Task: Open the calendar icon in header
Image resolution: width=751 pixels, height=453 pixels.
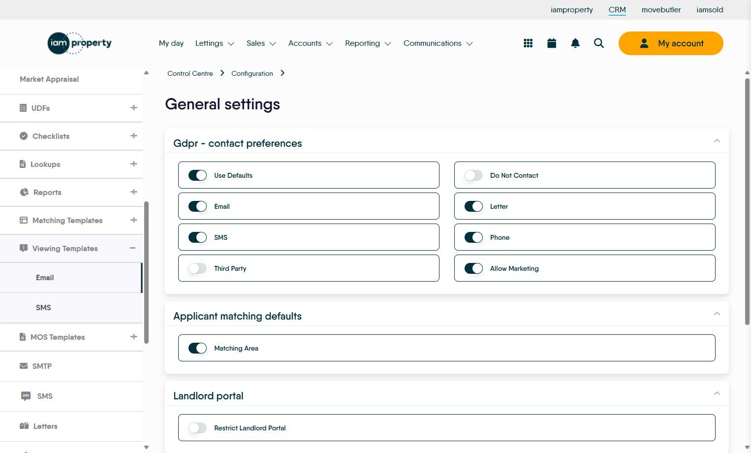Action: (552, 43)
